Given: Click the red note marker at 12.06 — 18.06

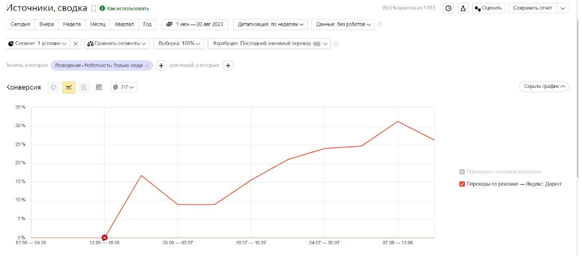Looking at the screenshot, I should coord(104,237).
